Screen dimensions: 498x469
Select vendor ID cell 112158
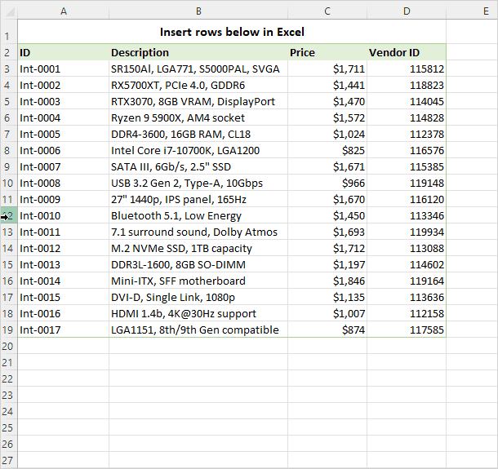407,313
